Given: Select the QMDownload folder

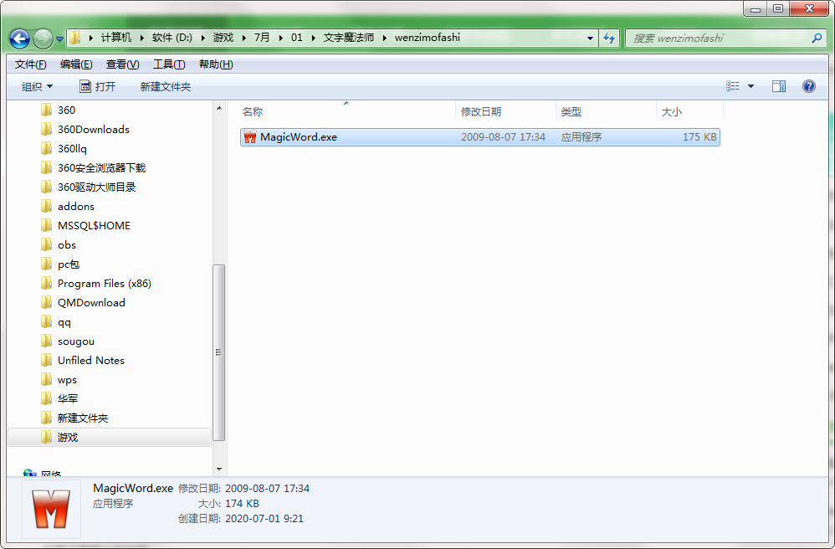Looking at the screenshot, I should click(91, 302).
